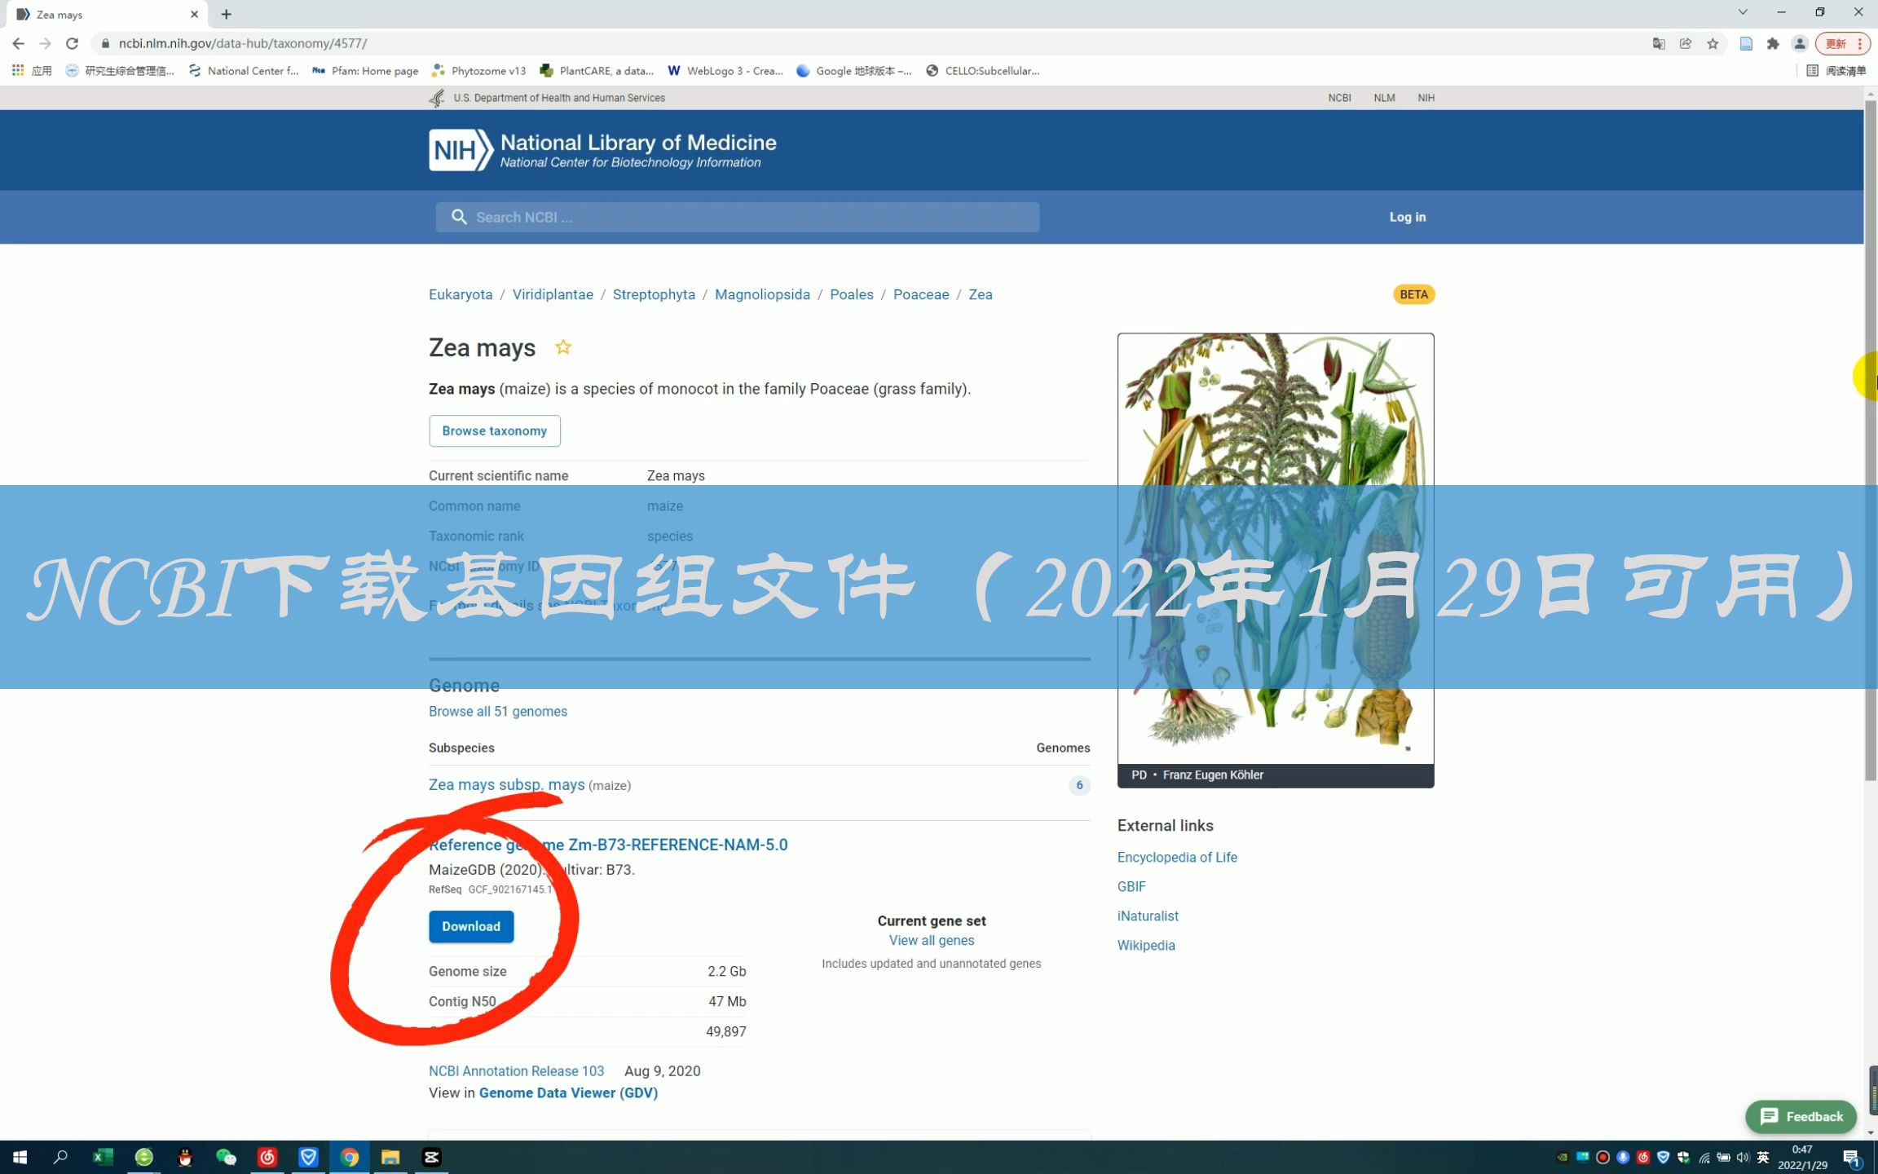The width and height of the screenshot is (1878, 1174).
Task: Go to Poaceae in breadcrumb
Action: [921, 294]
